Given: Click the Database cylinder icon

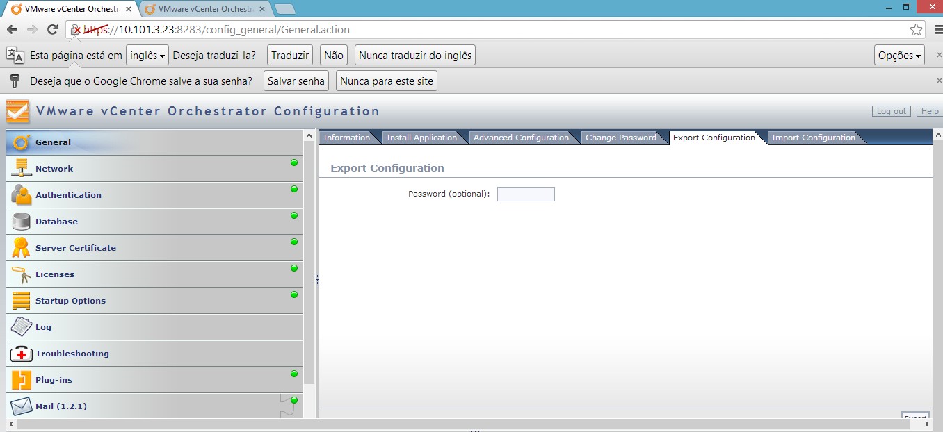Looking at the screenshot, I should (x=22, y=222).
